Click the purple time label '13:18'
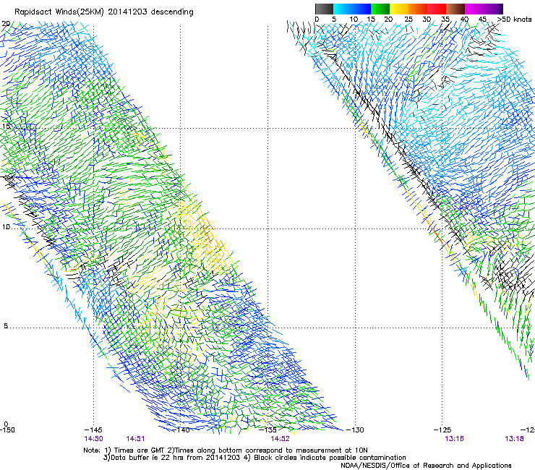 [515, 439]
